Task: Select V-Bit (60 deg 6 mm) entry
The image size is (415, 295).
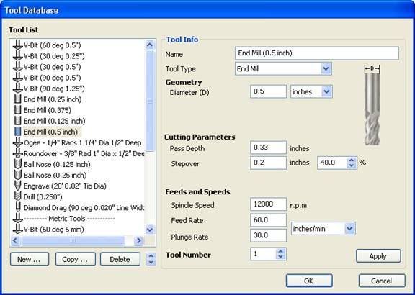Action: [x=54, y=230]
